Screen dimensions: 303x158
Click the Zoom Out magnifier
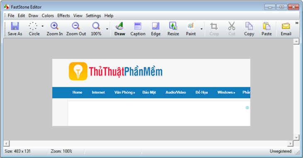click(76, 26)
